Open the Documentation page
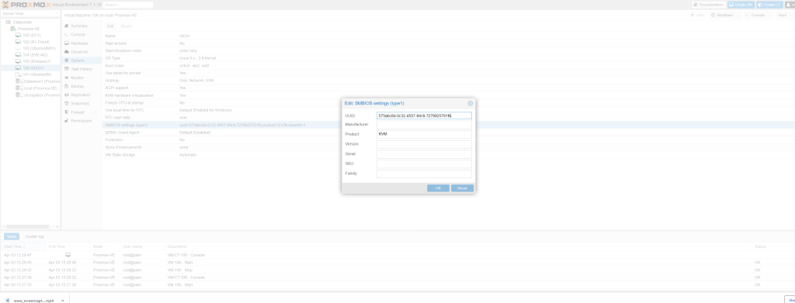 click(x=709, y=5)
